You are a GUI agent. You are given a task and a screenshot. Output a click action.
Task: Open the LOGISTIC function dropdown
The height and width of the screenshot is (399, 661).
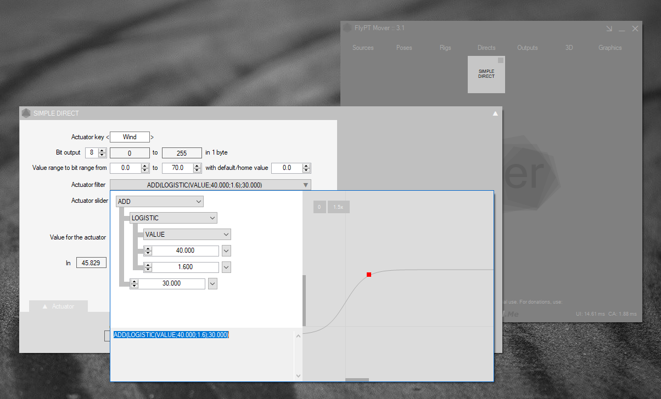[x=212, y=218]
